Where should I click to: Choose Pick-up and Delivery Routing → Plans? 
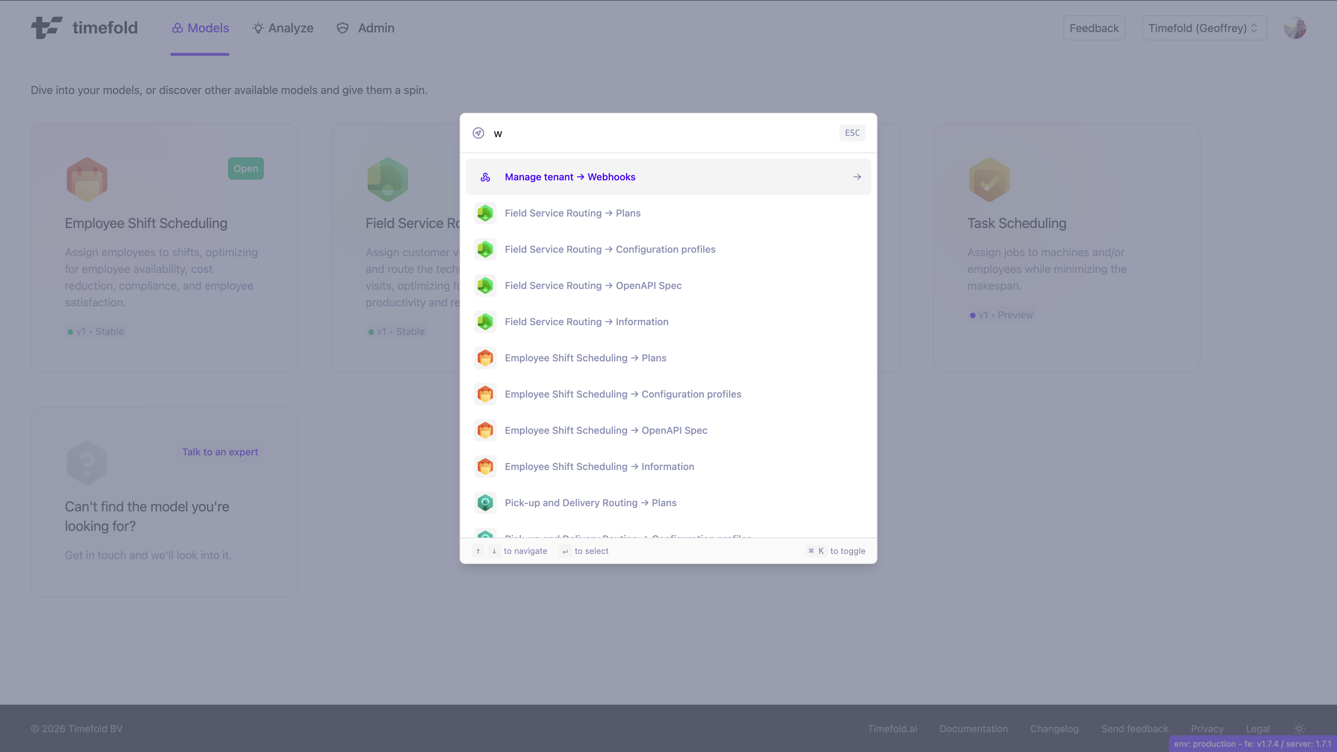(x=668, y=503)
